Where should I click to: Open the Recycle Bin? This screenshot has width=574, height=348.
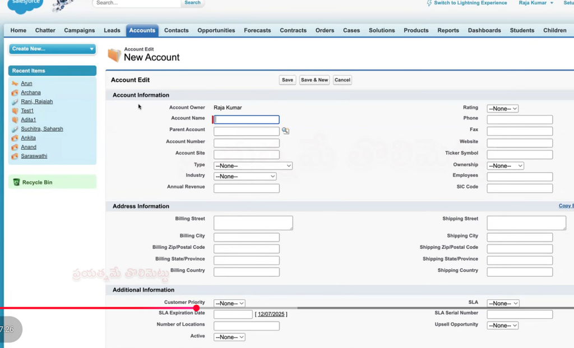coord(35,182)
